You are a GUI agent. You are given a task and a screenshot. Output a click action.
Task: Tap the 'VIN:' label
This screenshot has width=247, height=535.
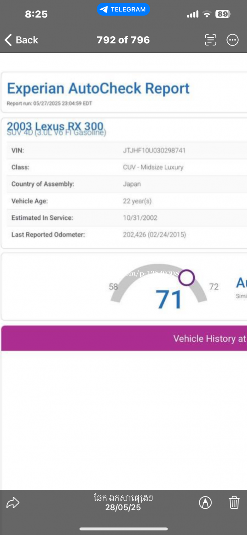[x=18, y=150]
